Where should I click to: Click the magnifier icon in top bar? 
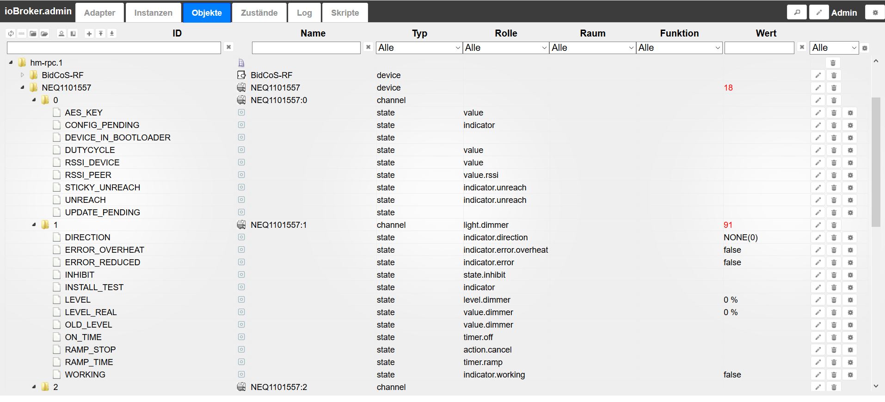pyautogui.click(x=797, y=12)
